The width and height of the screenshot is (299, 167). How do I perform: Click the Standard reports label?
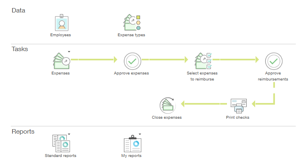60,156
